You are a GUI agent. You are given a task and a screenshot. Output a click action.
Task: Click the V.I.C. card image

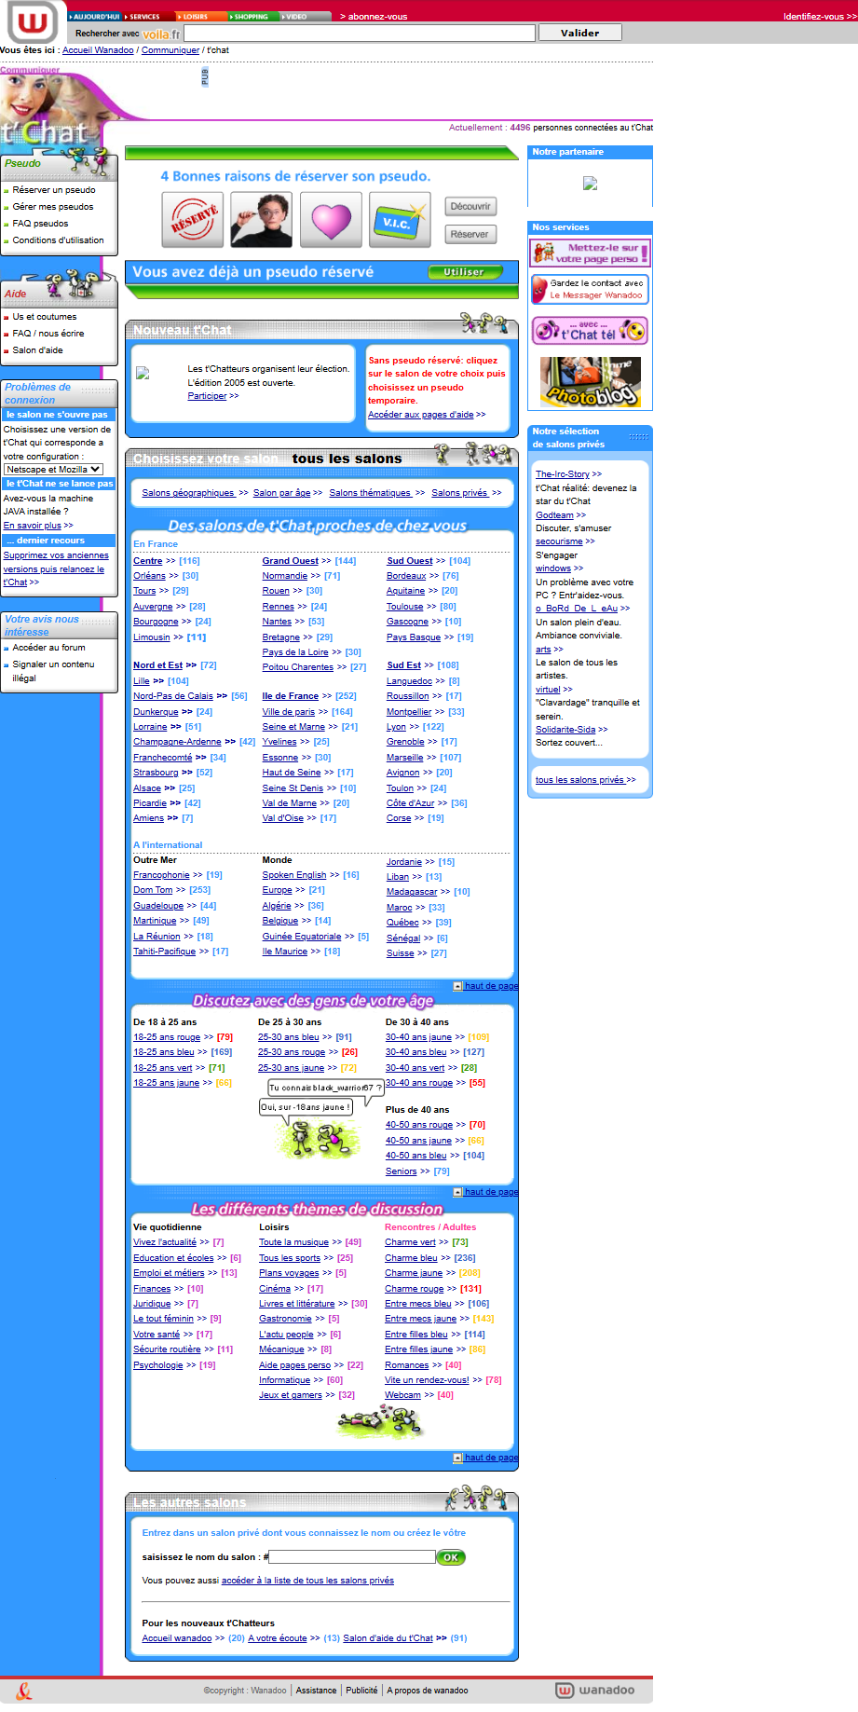coord(400,220)
